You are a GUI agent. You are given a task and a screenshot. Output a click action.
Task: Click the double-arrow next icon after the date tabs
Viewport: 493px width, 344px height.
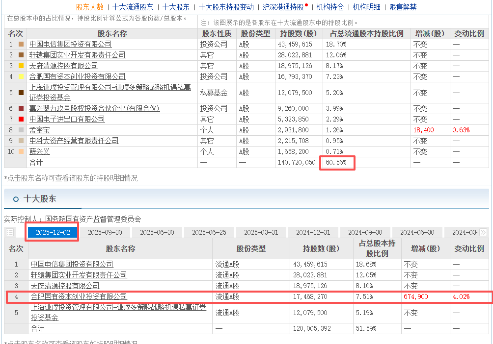[x=483, y=232]
